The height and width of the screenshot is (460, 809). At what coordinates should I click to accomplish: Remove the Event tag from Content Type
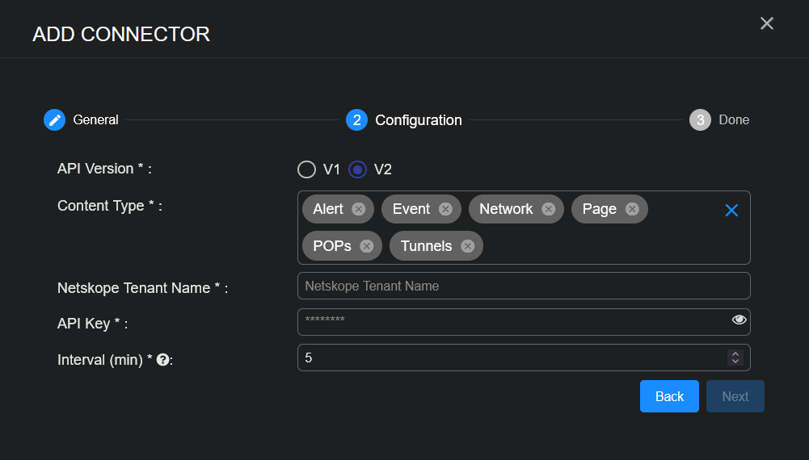[x=445, y=209]
